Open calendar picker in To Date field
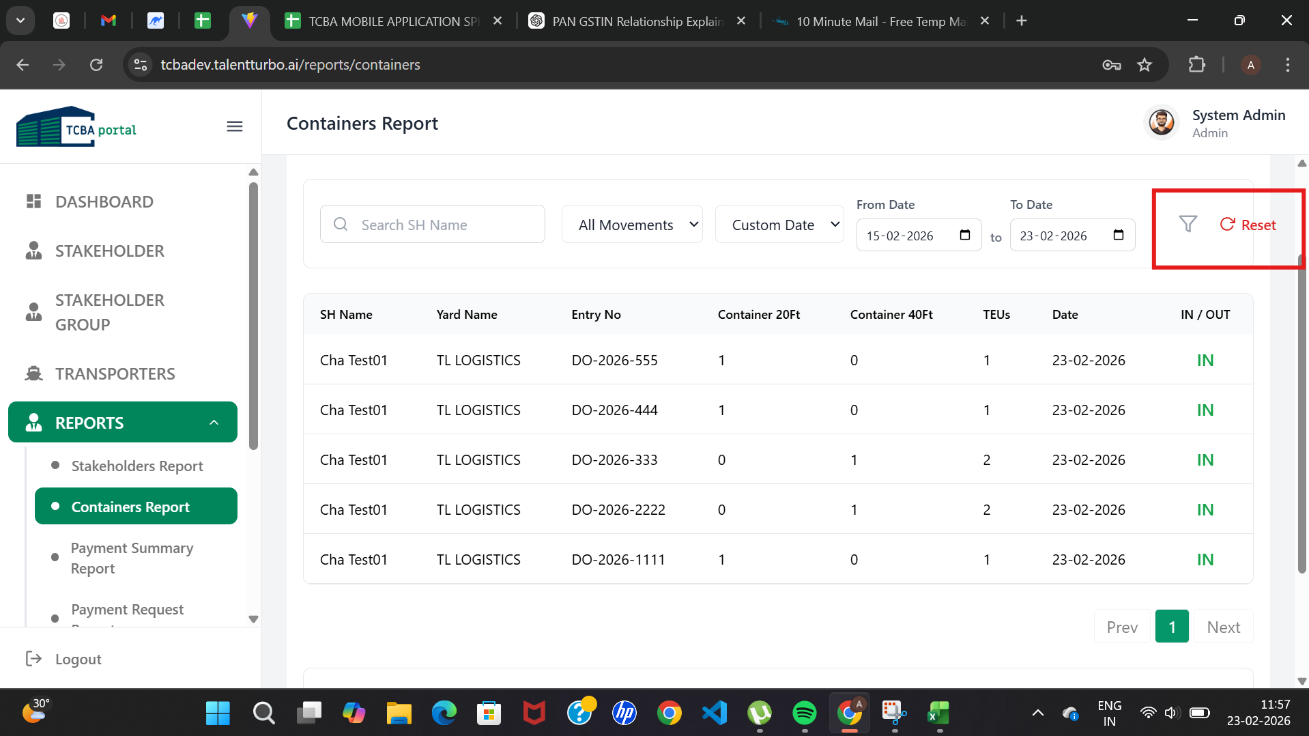This screenshot has height=736, width=1309. pos(1118,235)
